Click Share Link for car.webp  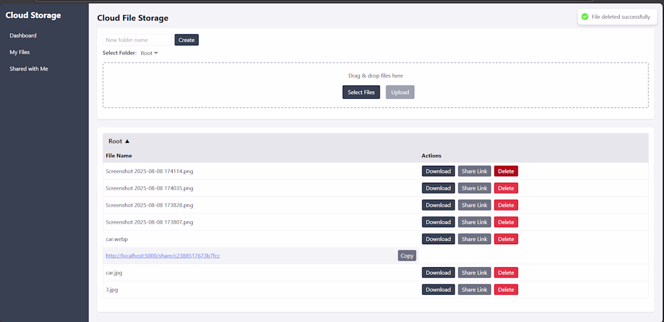click(x=474, y=239)
